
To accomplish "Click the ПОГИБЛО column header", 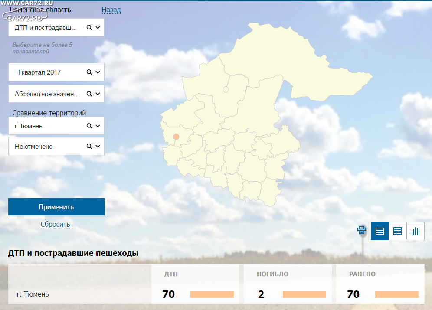I will pyautogui.click(x=272, y=274).
